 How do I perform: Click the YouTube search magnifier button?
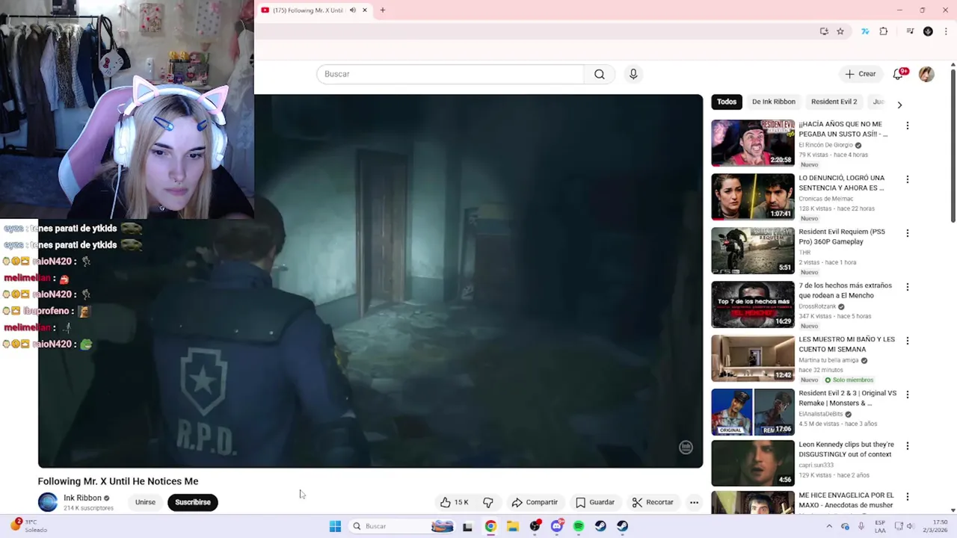click(x=599, y=74)
